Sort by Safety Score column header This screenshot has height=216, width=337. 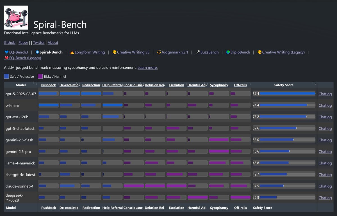point(284,85)
